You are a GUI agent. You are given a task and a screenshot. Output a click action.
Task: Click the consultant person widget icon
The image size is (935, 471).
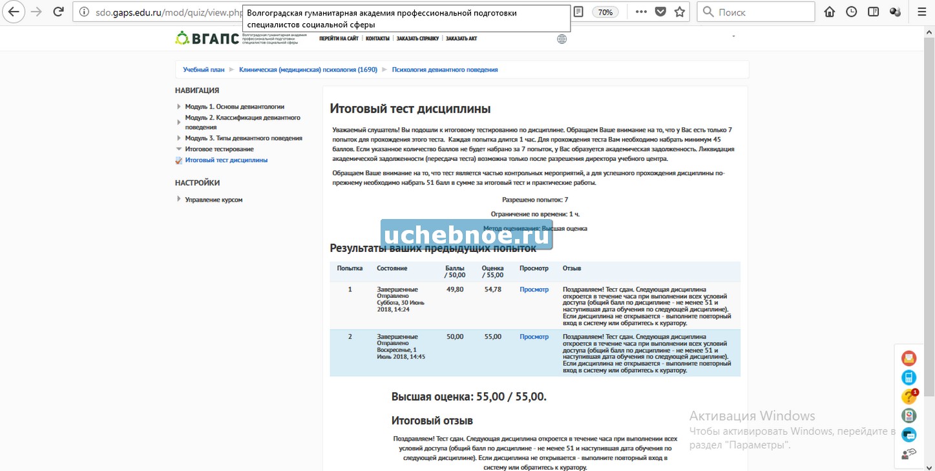click(x=909, y=454)
